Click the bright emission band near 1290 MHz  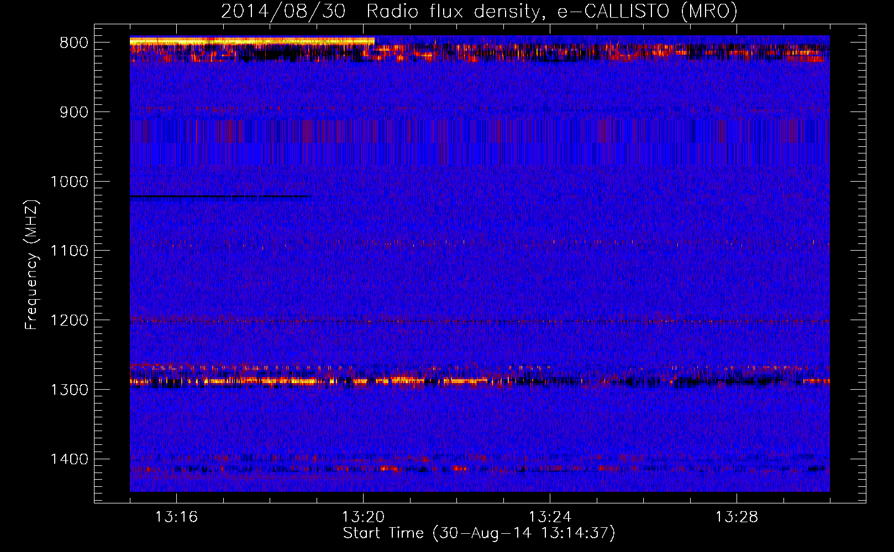pyautogui.click(x=480, y=381)
